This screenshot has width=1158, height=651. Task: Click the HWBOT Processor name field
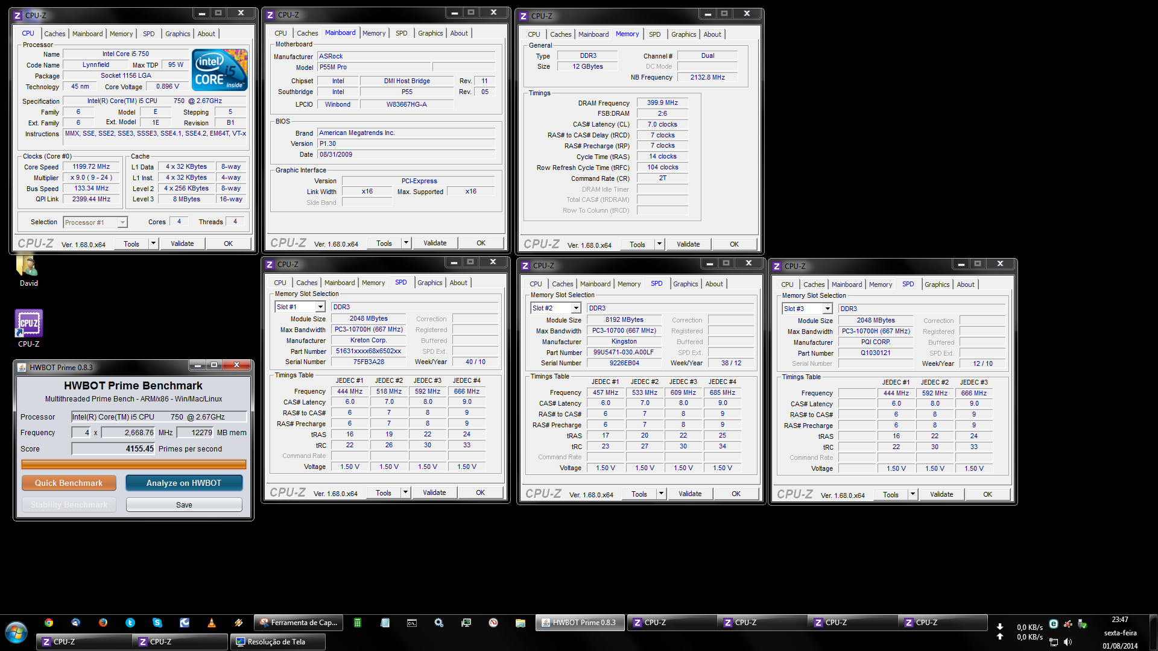click(x=159, y=417)
